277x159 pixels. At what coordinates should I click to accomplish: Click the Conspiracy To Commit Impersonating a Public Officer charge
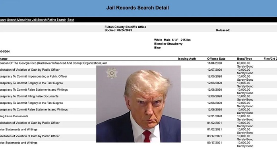click(33, 76)
